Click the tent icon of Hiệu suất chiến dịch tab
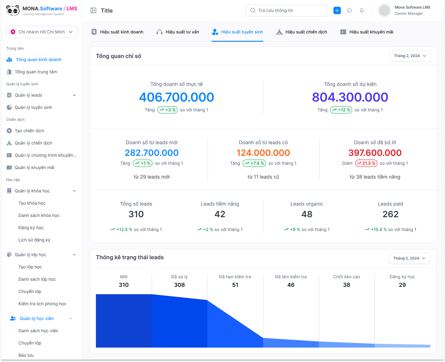The image size is (445, 362). pyautogui.click(x=279, y=32)
